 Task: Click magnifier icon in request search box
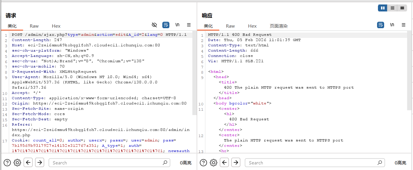(x=165, y=163)
